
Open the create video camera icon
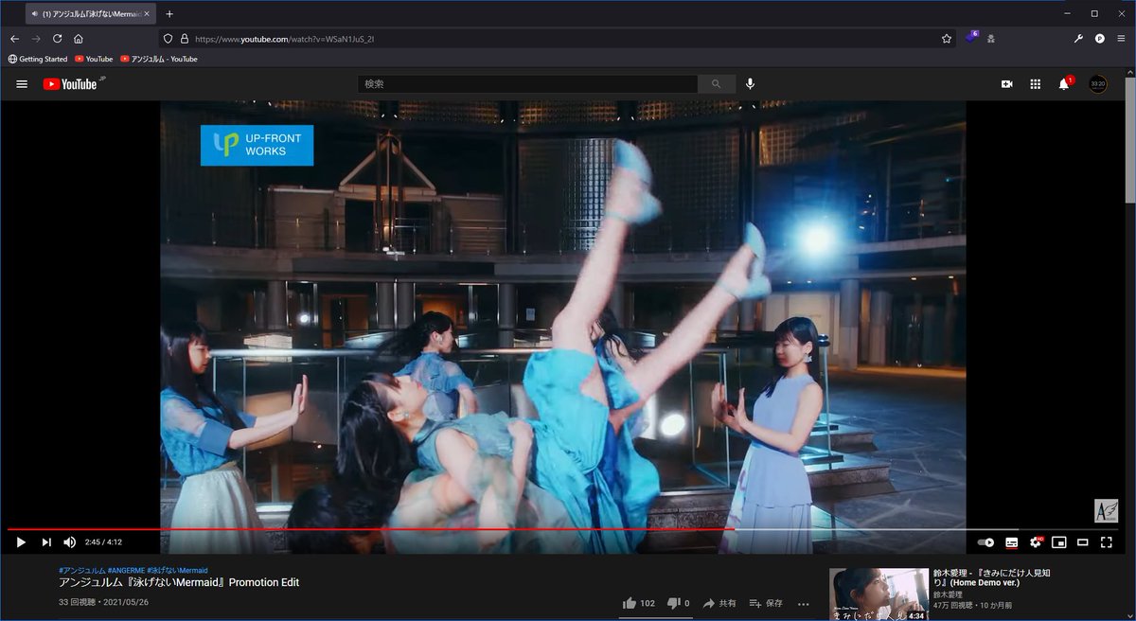coord(1007,84)
